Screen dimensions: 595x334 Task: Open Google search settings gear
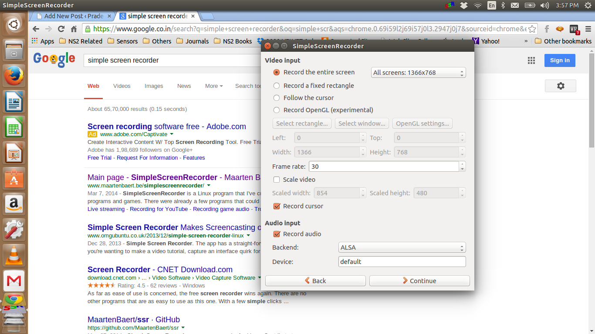click(x=561, y=86)
